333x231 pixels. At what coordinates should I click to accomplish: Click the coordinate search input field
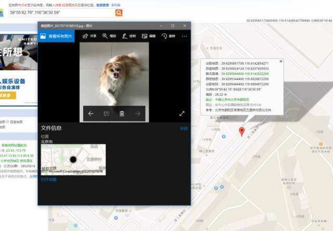[61, 13]
